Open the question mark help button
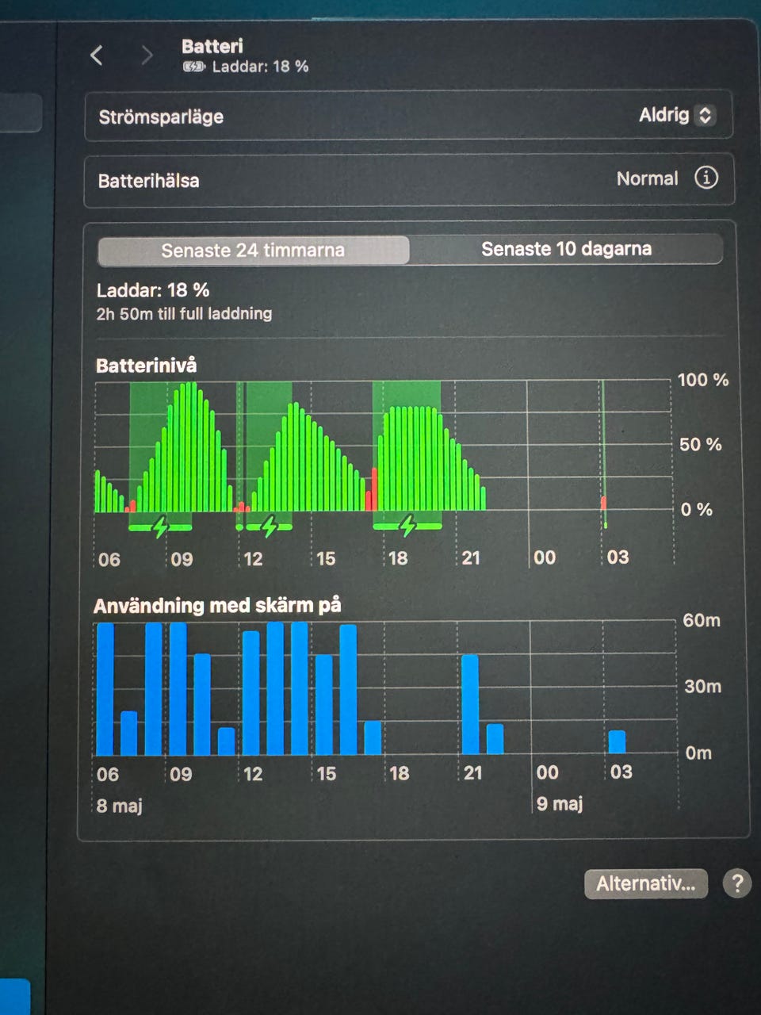The height and width of the screenshot is (1015, 761). click(x=737, y=883)
